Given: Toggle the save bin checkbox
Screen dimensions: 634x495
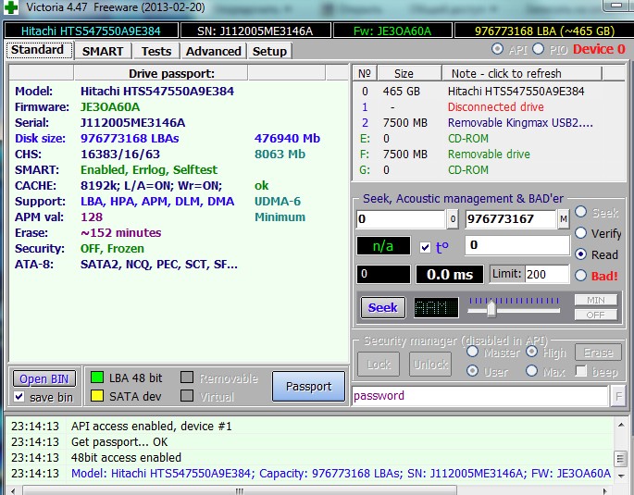Looking at the screenshot, I should click(x=19, y=397).
